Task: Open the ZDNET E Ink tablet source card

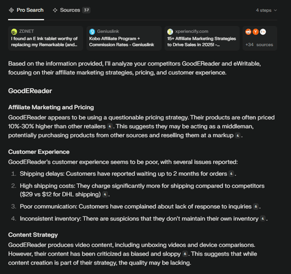Action: point(46,38)
